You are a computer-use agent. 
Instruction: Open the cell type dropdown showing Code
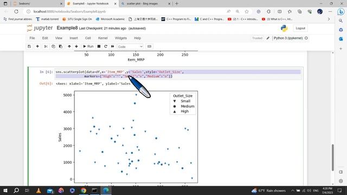(x=130, y=47)
